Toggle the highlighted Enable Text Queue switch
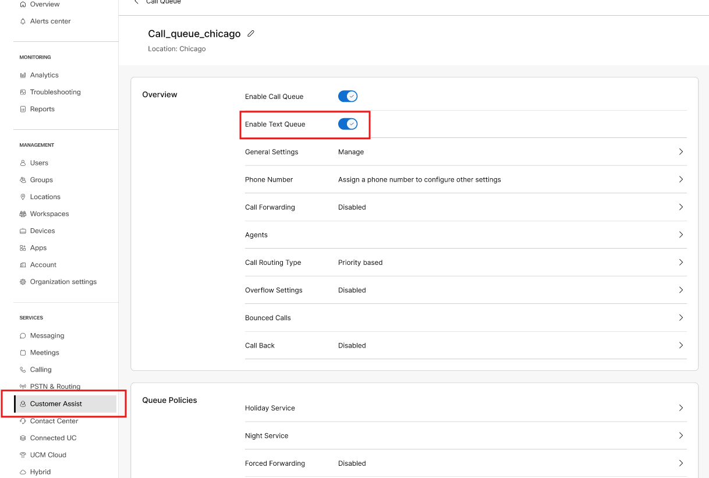This screenshot has width=709, height=478. (x=348, y=123)
